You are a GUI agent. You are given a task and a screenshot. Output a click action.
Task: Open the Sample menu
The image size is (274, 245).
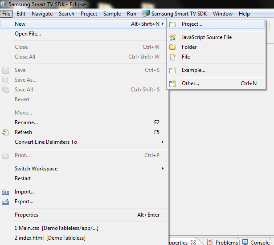click(112, 14)
